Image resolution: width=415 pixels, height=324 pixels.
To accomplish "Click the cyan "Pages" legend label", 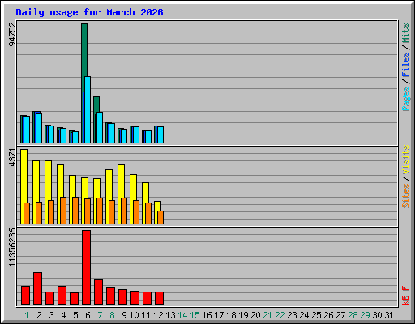I will [x=406, y=99].
